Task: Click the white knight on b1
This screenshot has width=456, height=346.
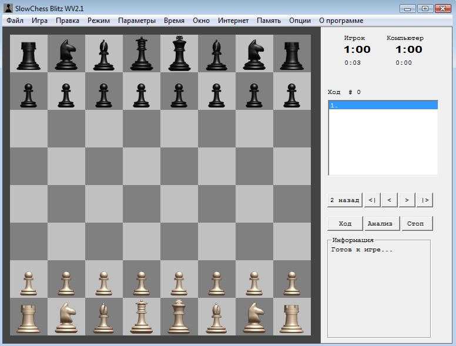Action: pyautogui.click(x=66, y=317)
